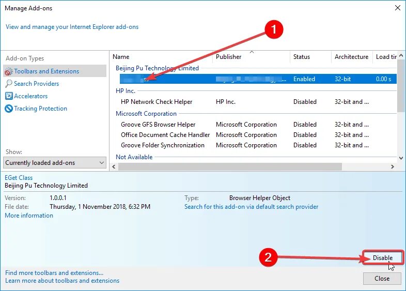
Task: Click Microsoft Corporation publisher for Office Document Cache Handler
Action: coord(246,135)
